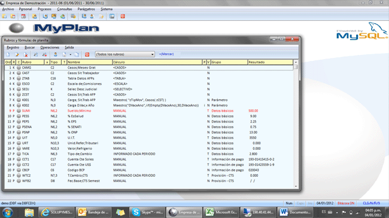The image size is (389, 218).
Task: Click the Casos;Meses Grat name cell
Action: point(81,67)
